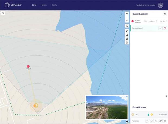Viewport: 168px width, 124px height.
Task: Toggle the gray map layer circle
Action: tap(127, 43)
